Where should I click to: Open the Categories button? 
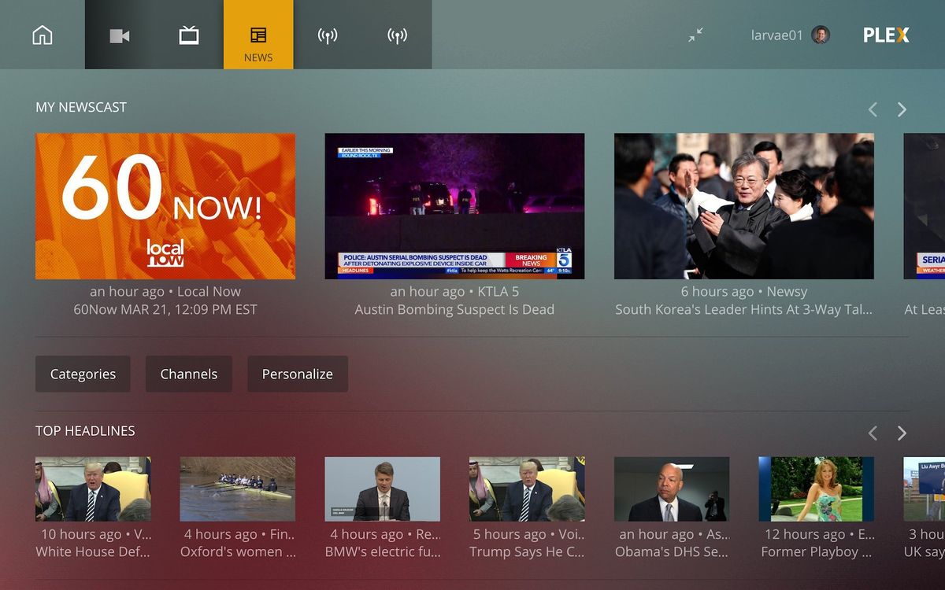coord(82,374)
